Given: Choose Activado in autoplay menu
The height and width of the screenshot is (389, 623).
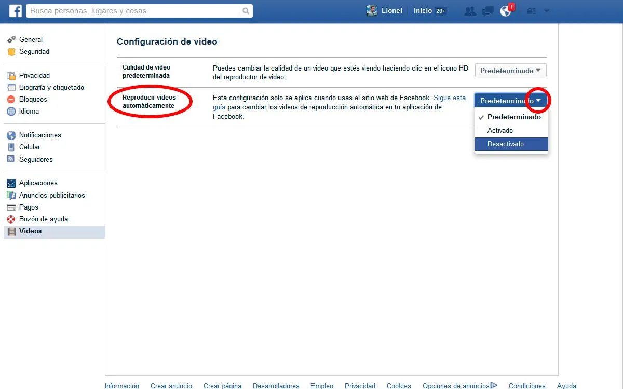Looking at the screenshot, I should (511, 130).
